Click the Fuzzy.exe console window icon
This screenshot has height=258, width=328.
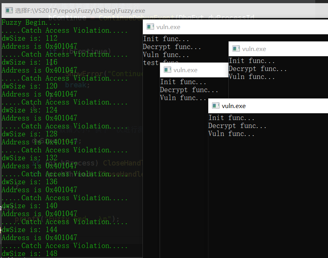coord(9,10)
